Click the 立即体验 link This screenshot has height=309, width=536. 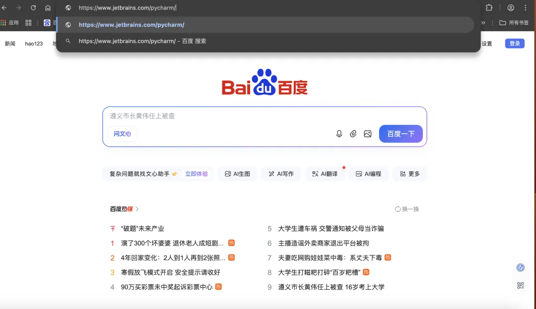pos(196,174)
